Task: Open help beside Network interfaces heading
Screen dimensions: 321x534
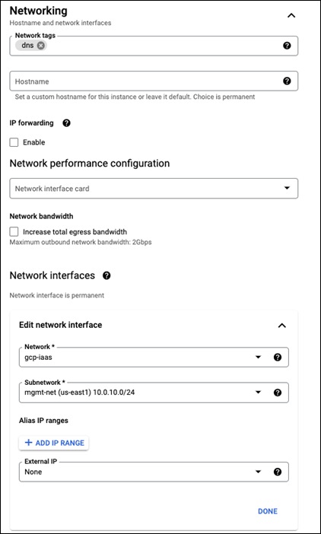Action: pyautogui.click(x=106, y=275)
